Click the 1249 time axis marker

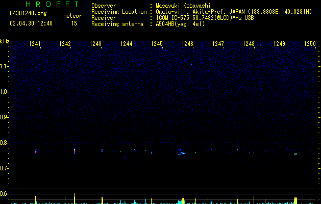(279, 44)
